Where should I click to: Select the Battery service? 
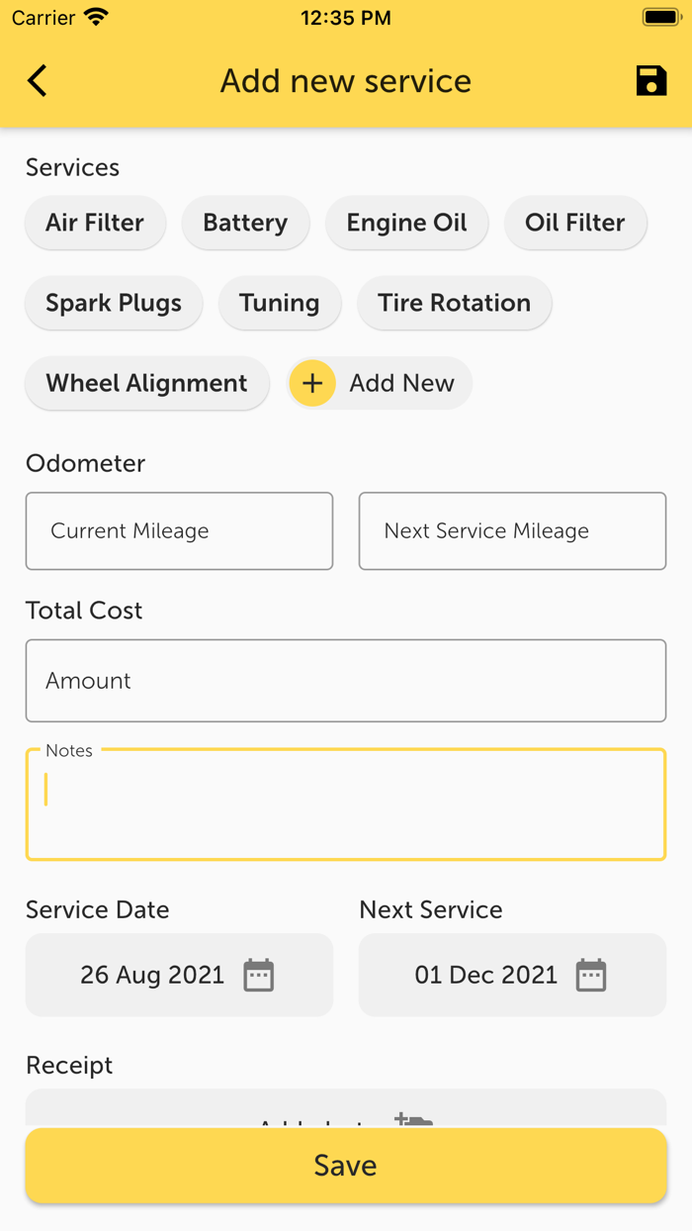[x=245, y=223]
